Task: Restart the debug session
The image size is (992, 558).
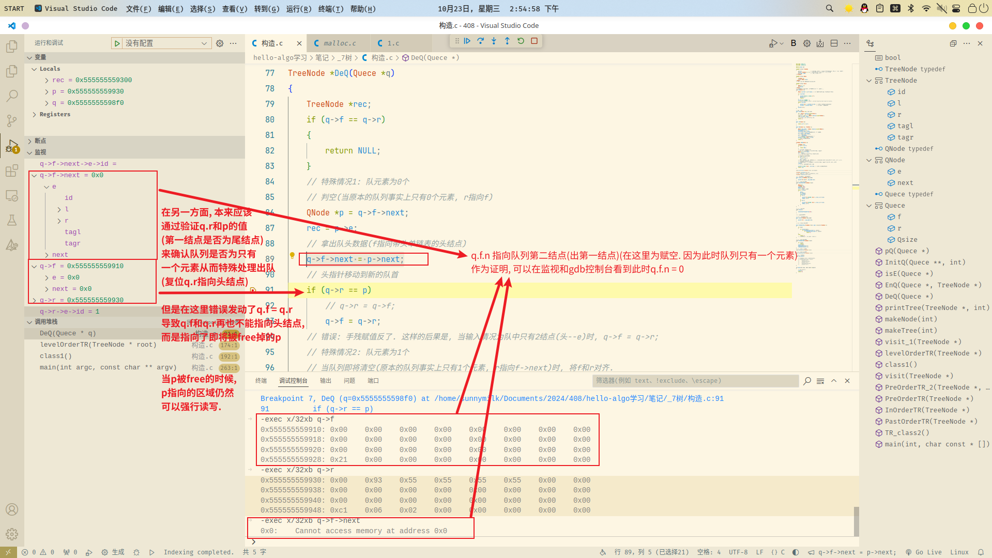Action: coord(521,41)
